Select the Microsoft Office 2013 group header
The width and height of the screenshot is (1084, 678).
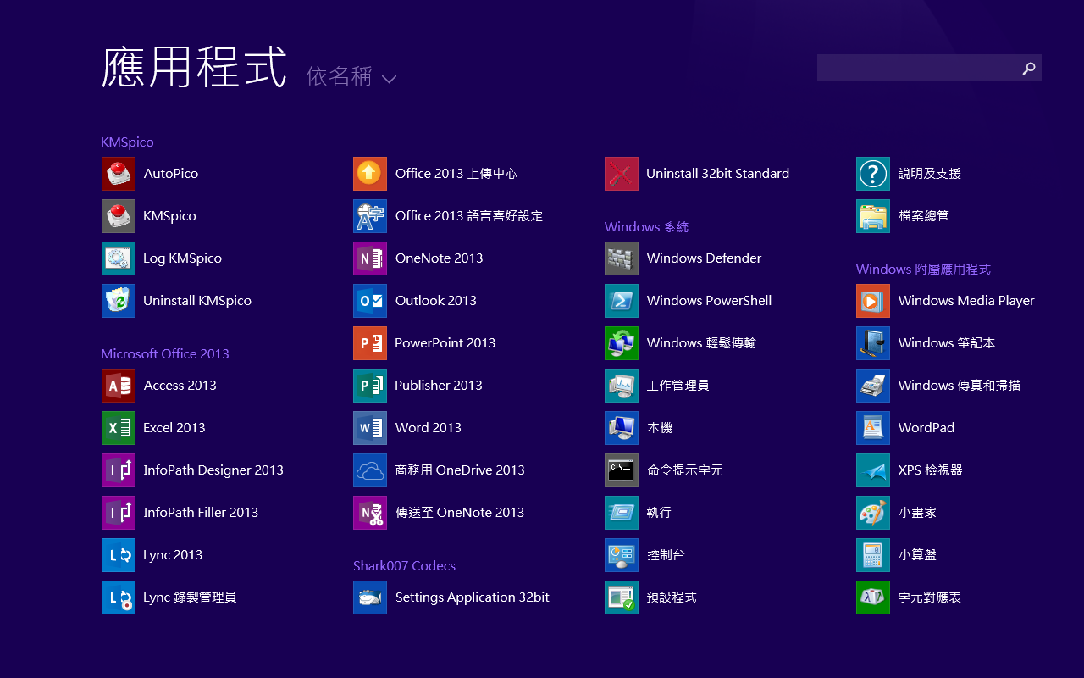[x=165, y=354]
